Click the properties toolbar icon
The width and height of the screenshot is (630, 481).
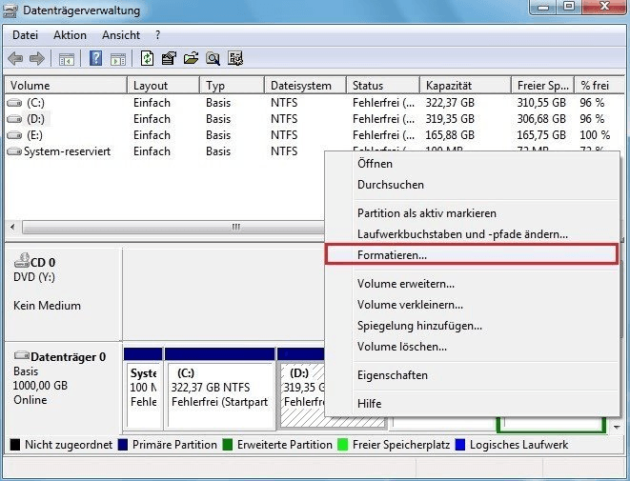point(169,59)
